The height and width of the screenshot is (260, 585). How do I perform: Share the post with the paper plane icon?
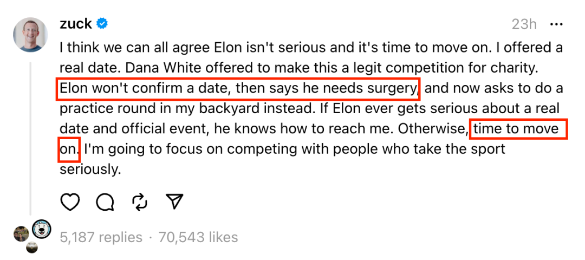point(174,201)
